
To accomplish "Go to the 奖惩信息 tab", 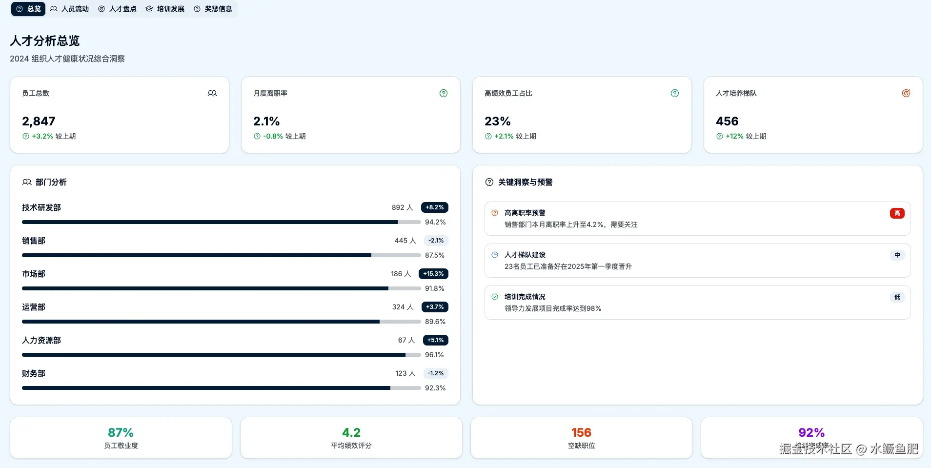I will pyautogui.click(x=213, y=9).
